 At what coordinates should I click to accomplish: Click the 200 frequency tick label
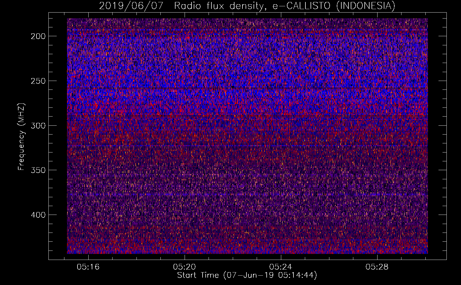[x=38, y=36]
